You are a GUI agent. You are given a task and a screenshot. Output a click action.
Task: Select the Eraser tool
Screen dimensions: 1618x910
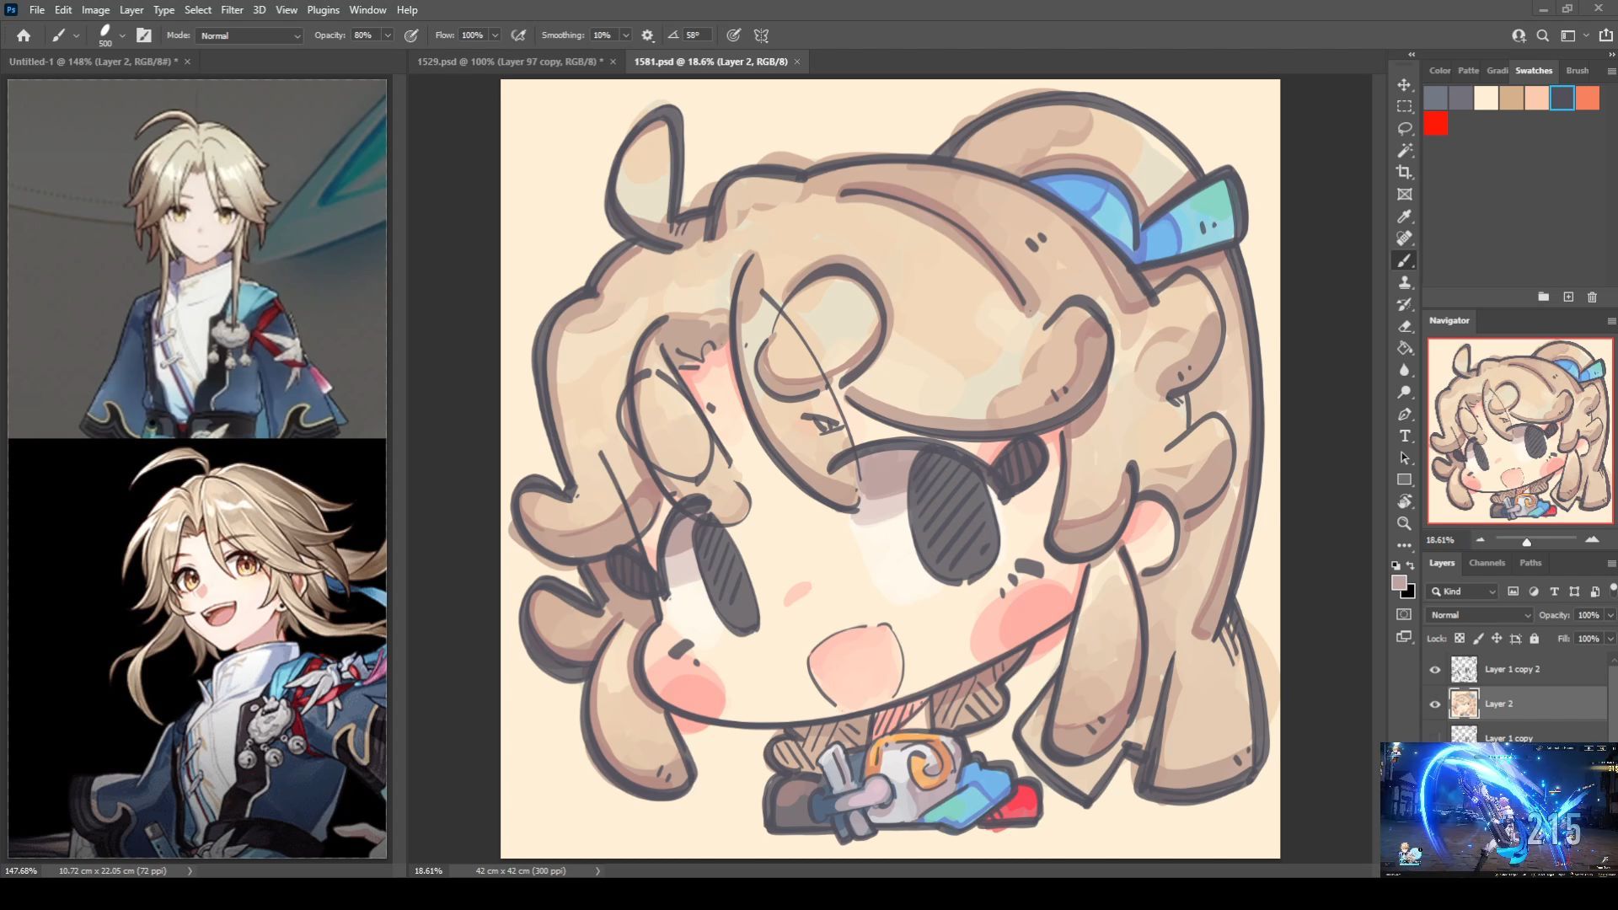pyautogui.click(x=1404, y=326)
